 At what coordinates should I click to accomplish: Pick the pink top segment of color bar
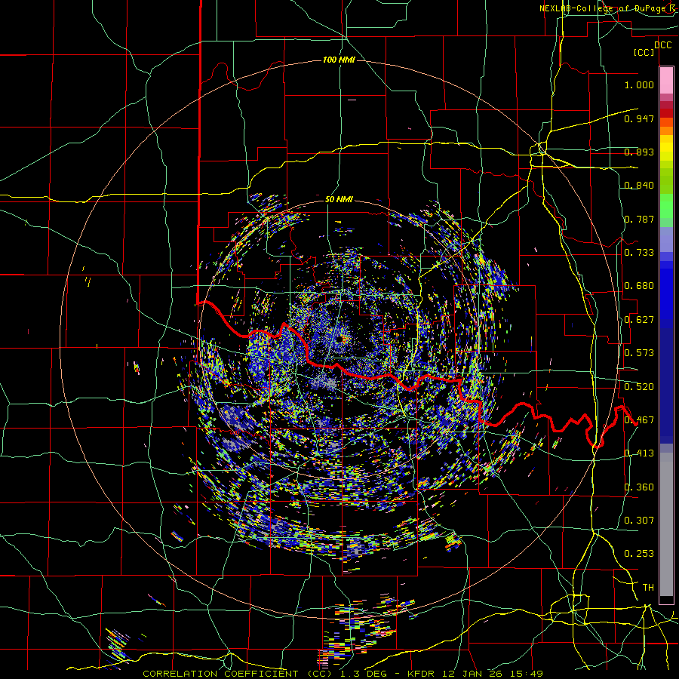[x=666, y=81]
